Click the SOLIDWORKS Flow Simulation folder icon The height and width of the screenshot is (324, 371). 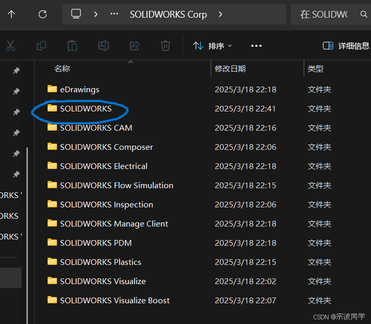click(52, 185)
